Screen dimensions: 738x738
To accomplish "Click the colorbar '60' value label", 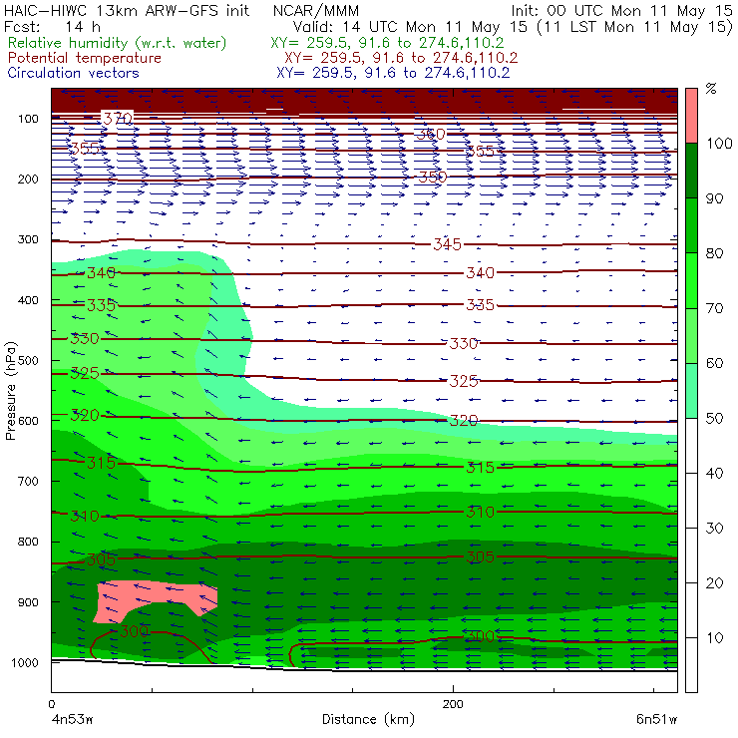I will (714, 363).
